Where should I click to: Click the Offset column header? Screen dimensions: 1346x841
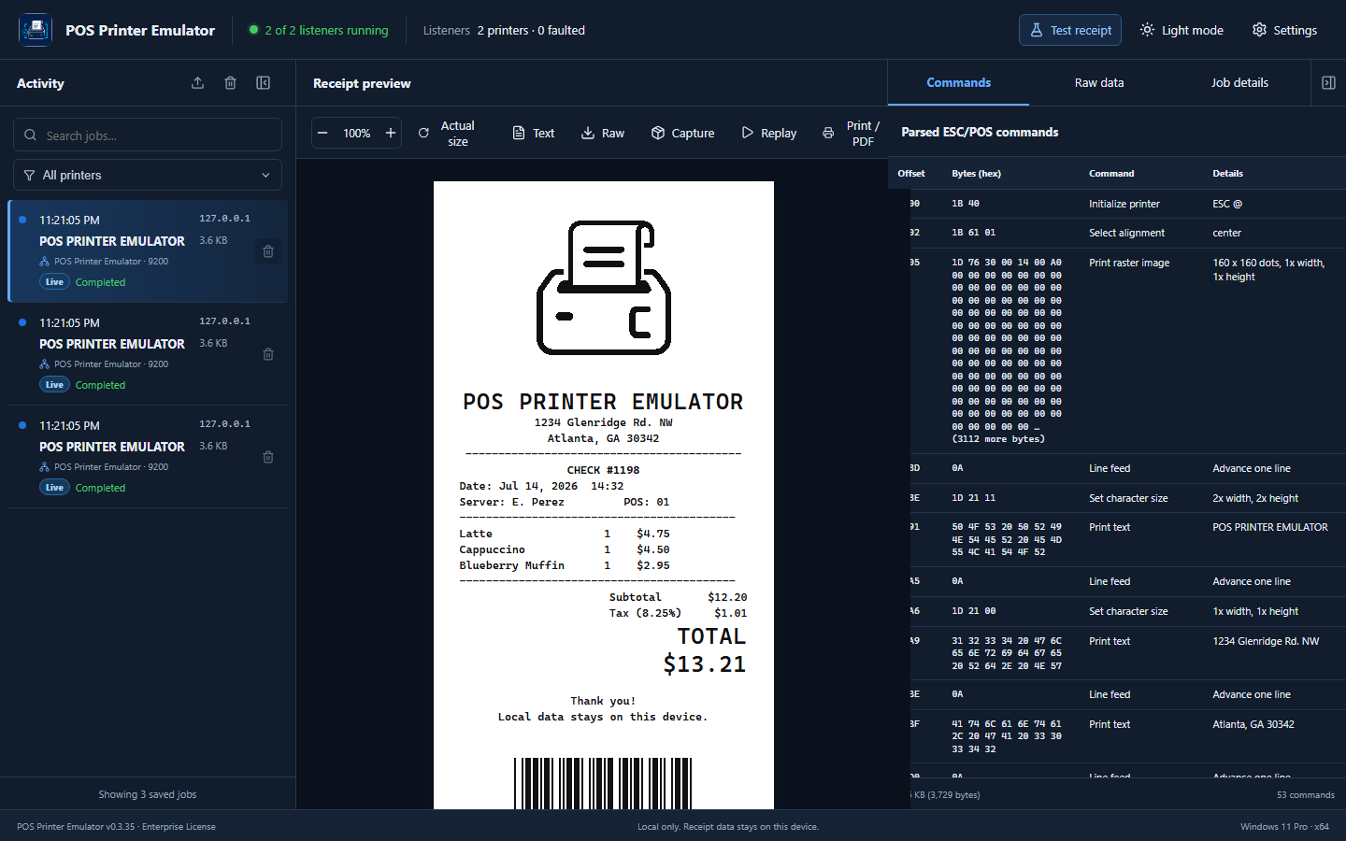[911, 174]
